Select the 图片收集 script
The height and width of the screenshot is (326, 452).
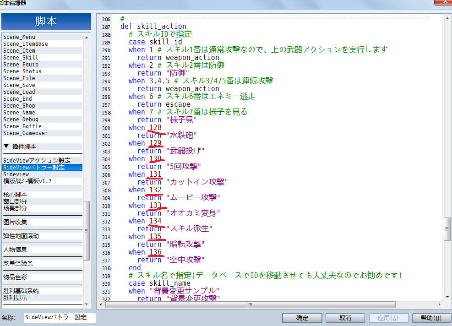click(43, 222)
